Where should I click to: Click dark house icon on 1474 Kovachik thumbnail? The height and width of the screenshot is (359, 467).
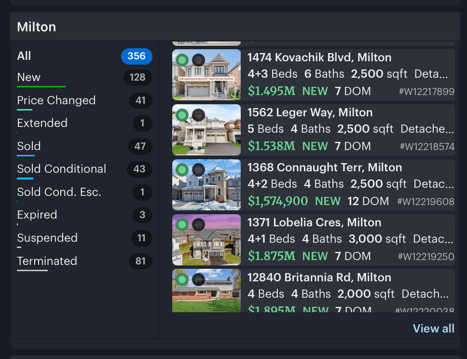point(198,60)
